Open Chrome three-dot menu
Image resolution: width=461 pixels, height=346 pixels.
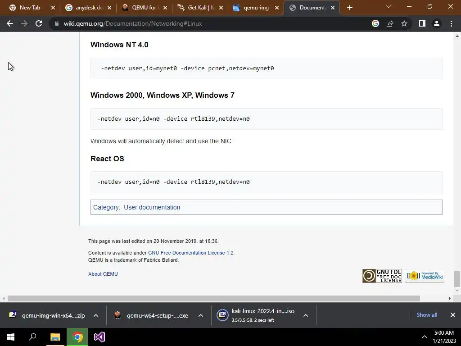(451, 23)
